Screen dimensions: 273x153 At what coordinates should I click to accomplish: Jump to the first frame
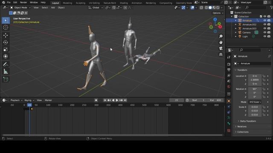click(105, 100)
